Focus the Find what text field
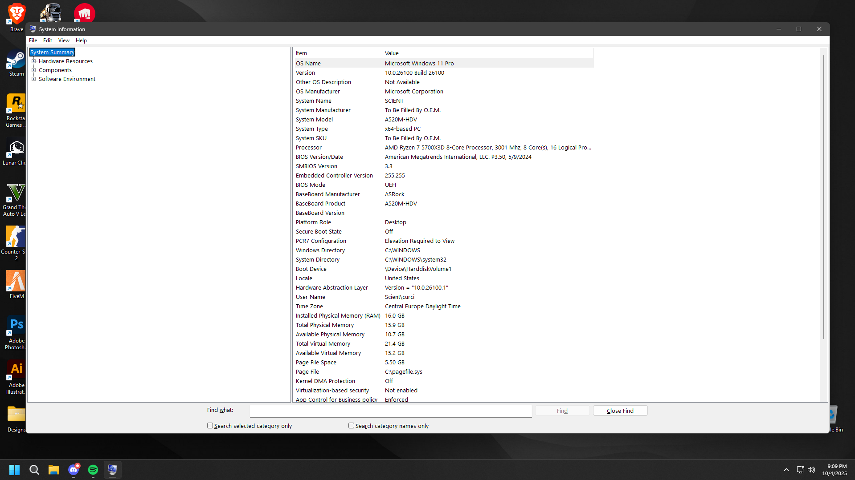The width and height of the screenshot is (855, 480). 391,411
